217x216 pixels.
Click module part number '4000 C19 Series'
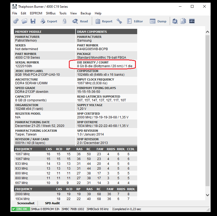[x=27, y=58]
